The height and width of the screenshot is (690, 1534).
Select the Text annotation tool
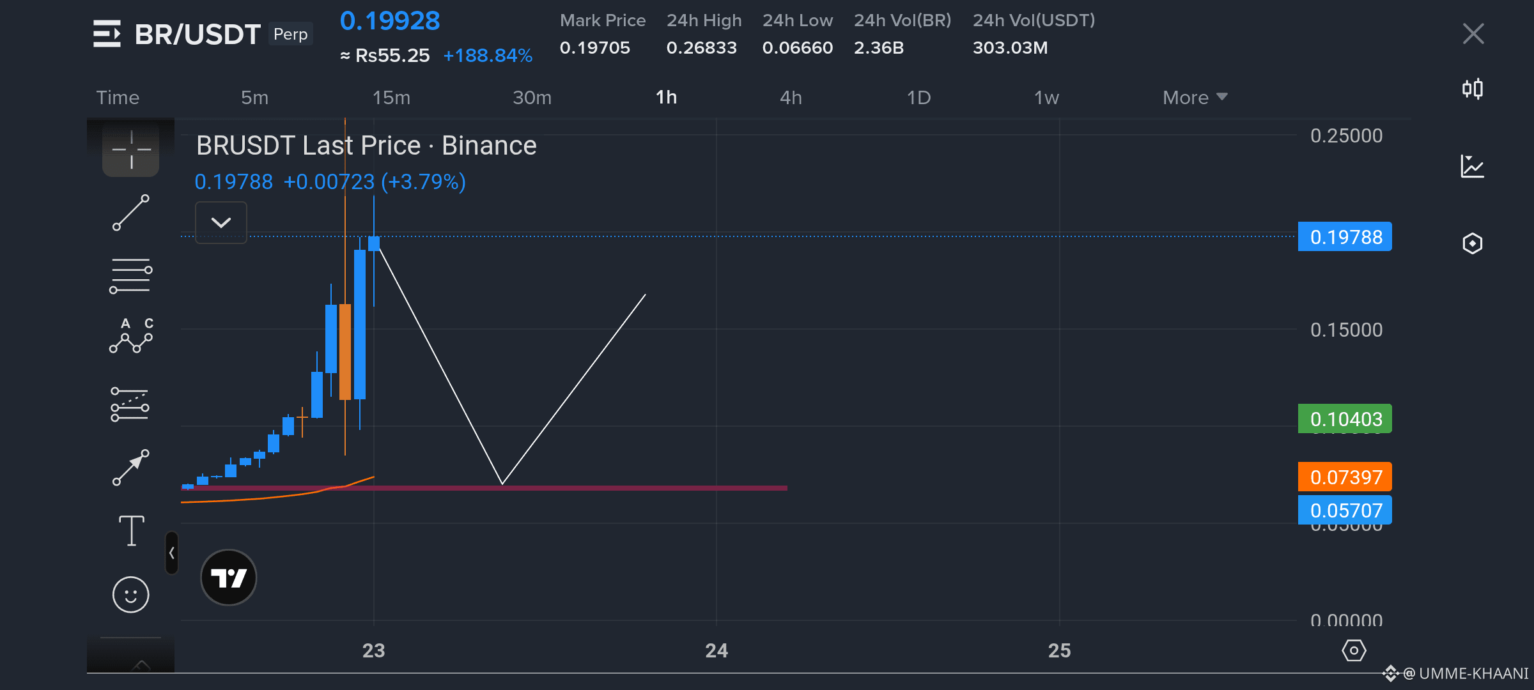(132, 530)
